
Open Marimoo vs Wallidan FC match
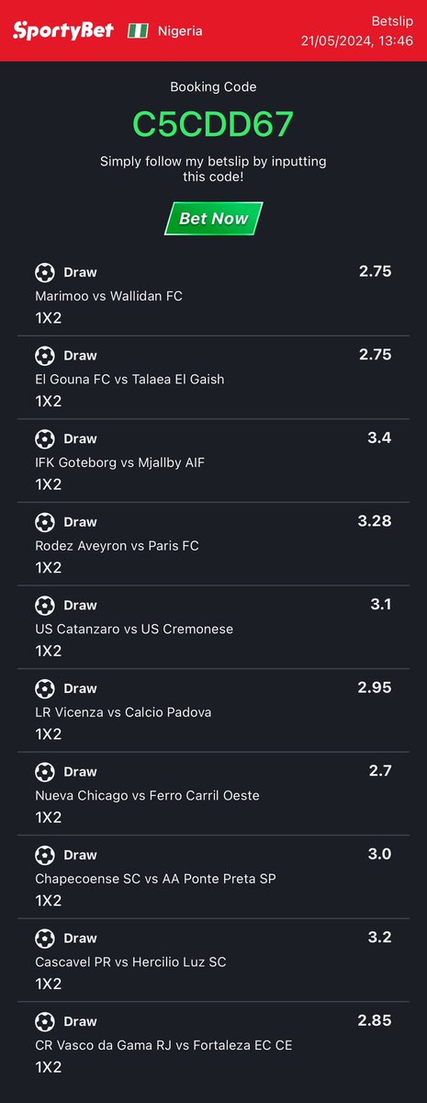click(108, 296)
